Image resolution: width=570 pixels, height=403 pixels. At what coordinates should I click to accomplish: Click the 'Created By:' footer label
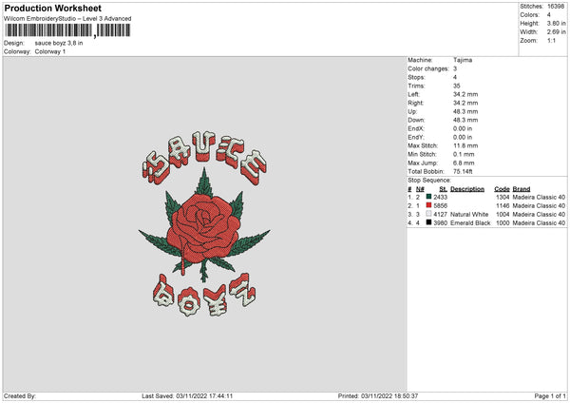click(20, 396)
